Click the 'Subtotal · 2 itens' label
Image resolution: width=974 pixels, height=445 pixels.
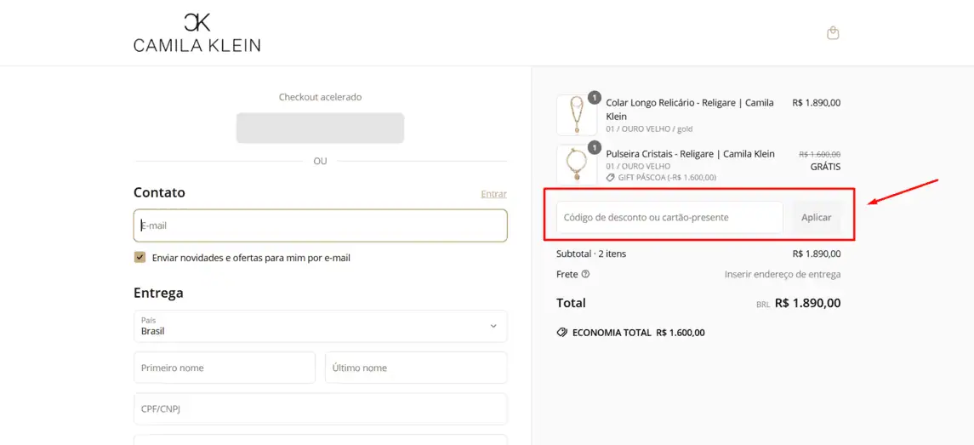(x=591, y=254)
